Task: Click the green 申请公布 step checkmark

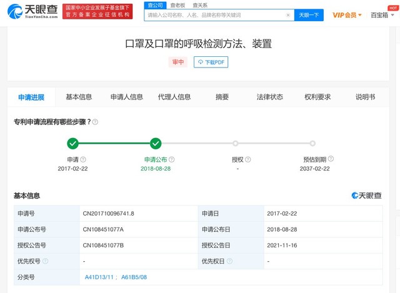Action: 156,143
